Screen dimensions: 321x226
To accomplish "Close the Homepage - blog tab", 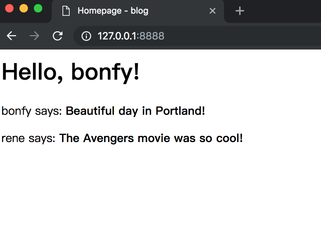I will point(212,11).
